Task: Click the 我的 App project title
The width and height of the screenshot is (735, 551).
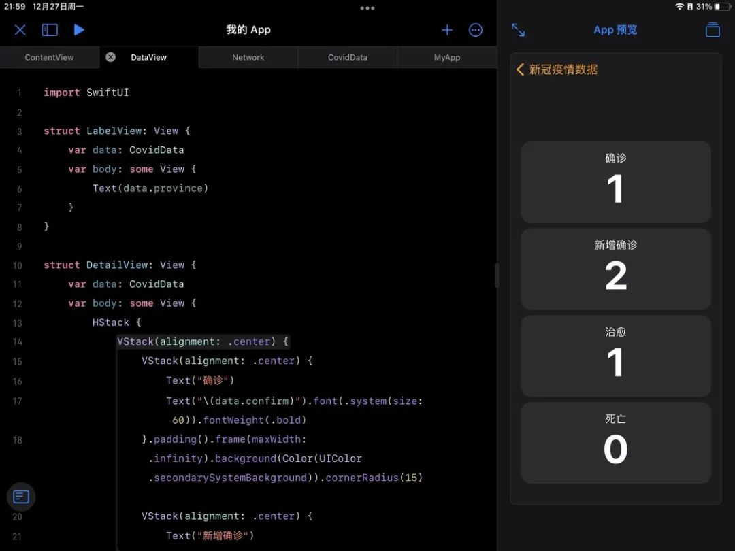Action: pos(248,30)
